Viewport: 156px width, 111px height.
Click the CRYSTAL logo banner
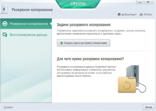pyautogui.click(x=78, y=4)
